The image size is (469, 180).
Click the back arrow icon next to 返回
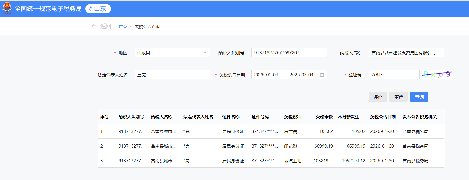(94, 26)
